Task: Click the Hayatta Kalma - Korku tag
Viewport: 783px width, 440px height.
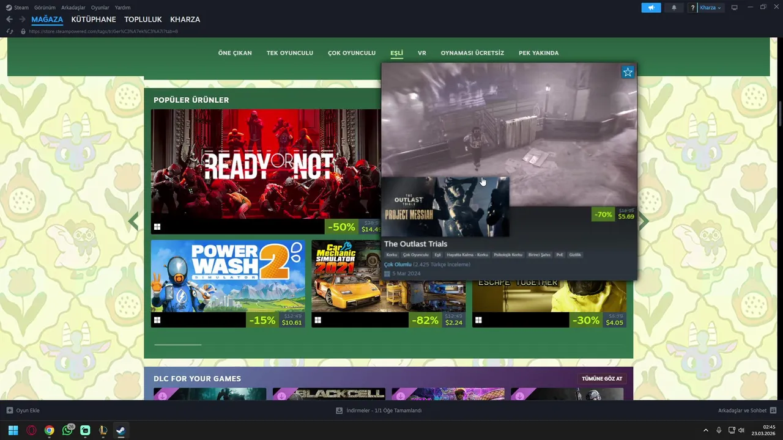Action: click(467, 255)
